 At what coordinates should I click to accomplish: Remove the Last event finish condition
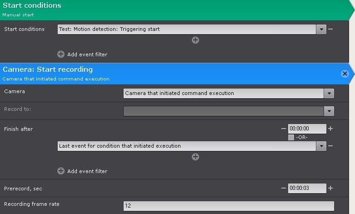[330, 146]
